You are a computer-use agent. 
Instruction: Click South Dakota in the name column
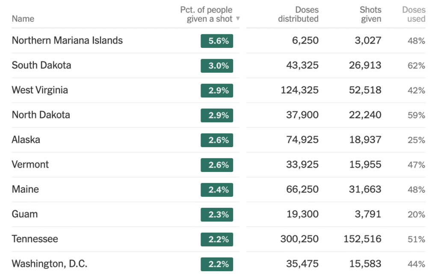point(41,65)
